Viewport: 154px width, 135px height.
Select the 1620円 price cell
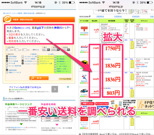click(96, 121)
